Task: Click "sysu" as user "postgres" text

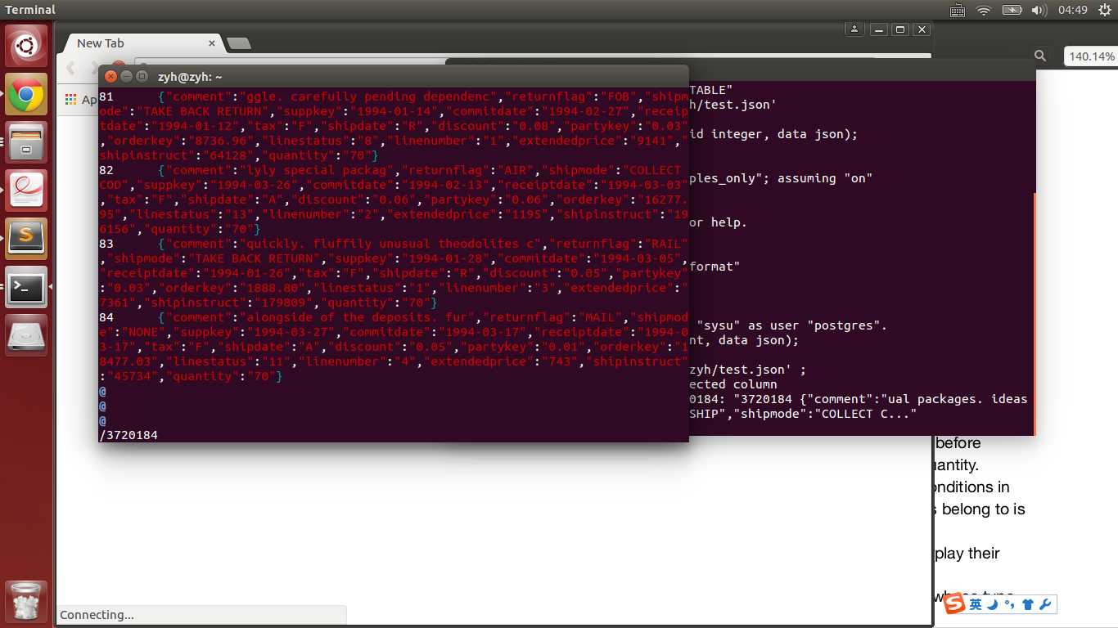Action: [x=788, y=325]
